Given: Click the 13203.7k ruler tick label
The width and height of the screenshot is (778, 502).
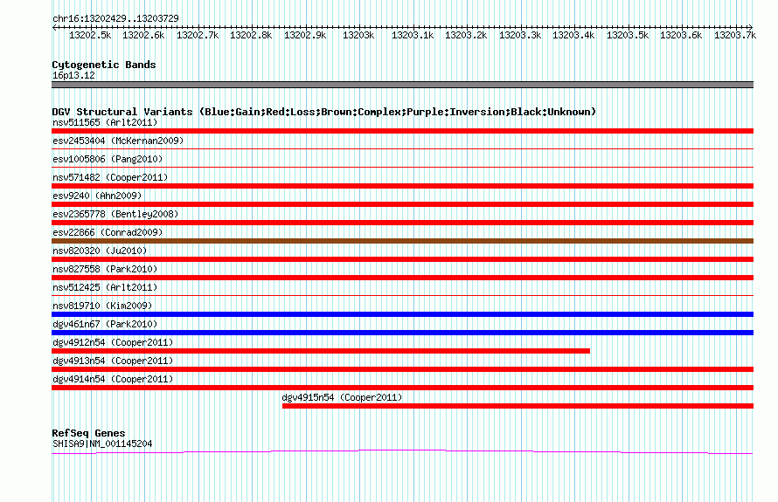Looking at the screenshot, I should pos(735,35).
